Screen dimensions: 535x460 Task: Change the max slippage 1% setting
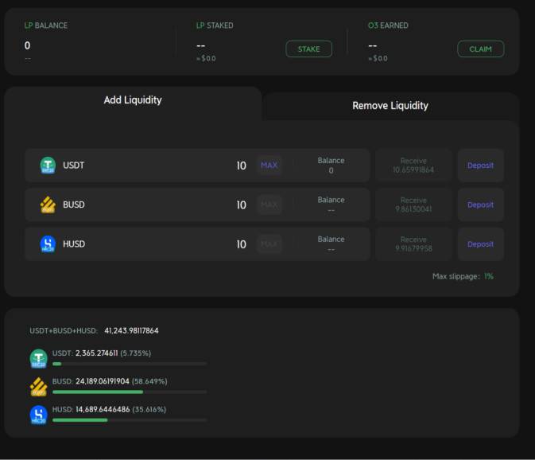488,276
